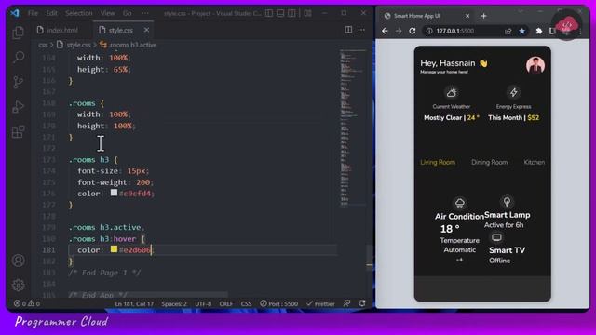596x335 pixels.
Task: Click the share icon in address bar
Action: tap(508, 31)
